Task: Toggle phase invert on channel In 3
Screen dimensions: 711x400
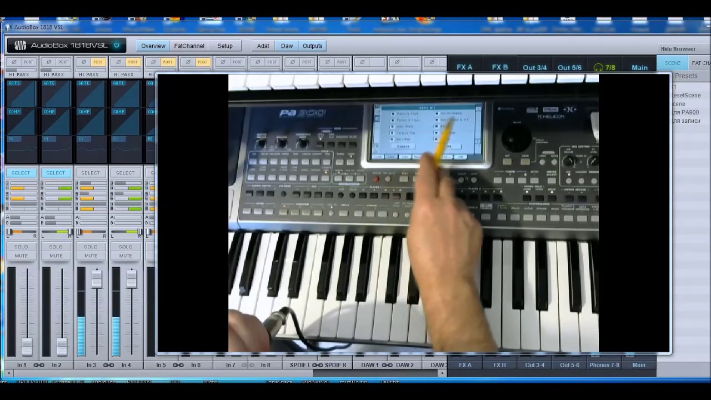Action: (84, 62)
